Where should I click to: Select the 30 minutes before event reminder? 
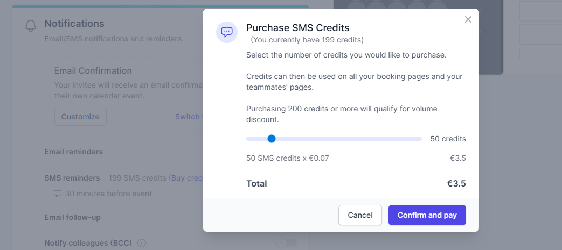tap(108, 194)
